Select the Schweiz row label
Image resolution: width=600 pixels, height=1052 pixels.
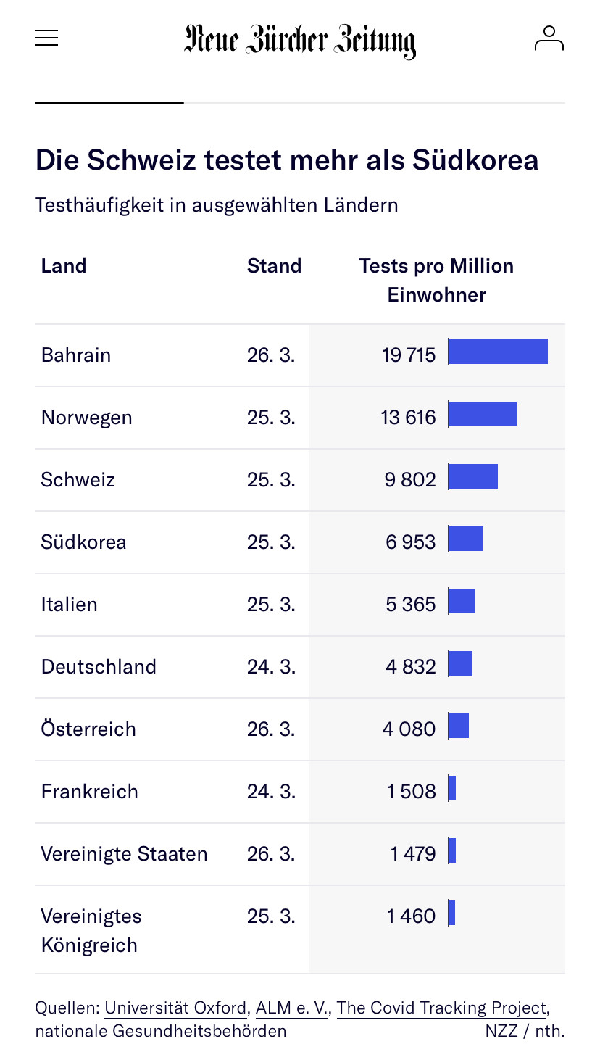[78, 480]
